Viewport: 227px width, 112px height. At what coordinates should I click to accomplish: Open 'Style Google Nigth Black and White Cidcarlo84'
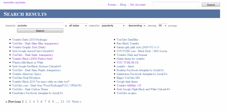(143, 89)
